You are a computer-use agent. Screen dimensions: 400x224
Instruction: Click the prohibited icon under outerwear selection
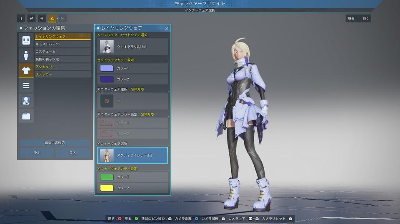107,101
